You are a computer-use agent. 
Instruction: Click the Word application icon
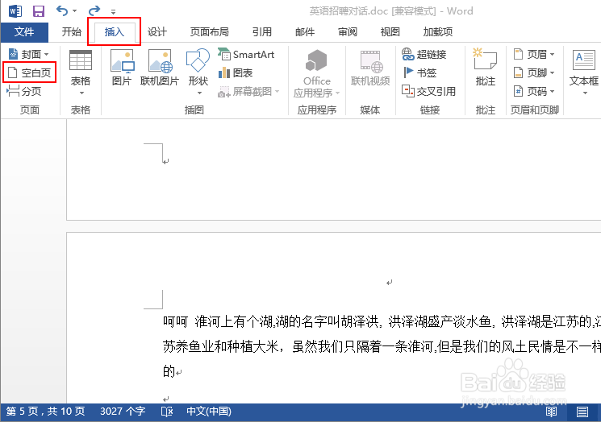coord(15,10)
